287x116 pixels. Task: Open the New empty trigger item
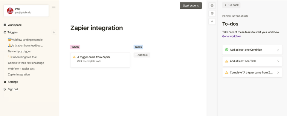[x=19, y=51]
